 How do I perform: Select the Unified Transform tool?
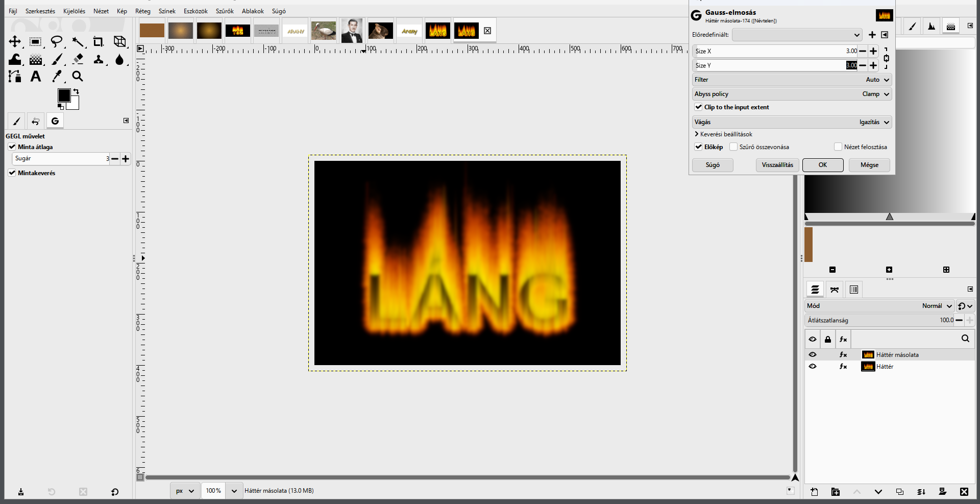coord(119,41)
